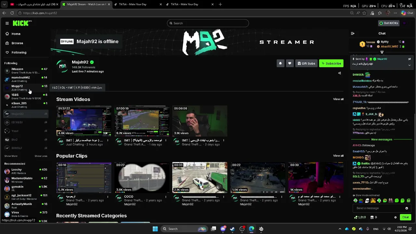416x234 pixels.
Task: Open Copilot Chat in Edge toolbar
Action: pyautogui.click(x=407, y=13)
